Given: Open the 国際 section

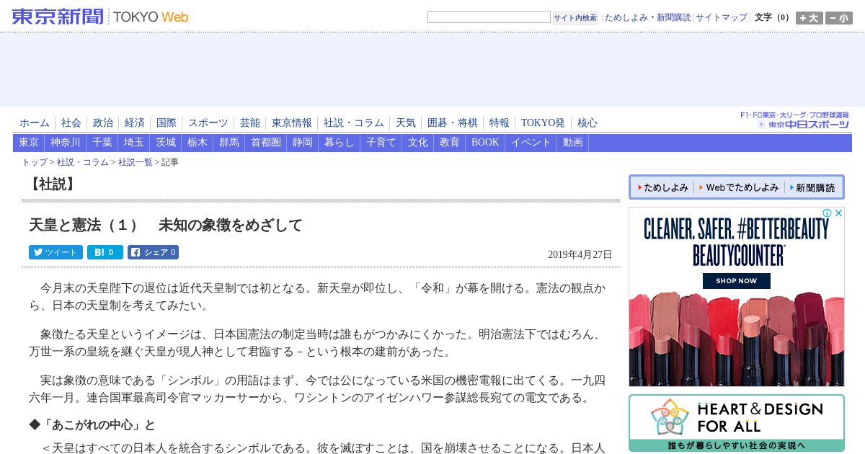Looking at the screenshot, I should pyautogui.click(x=167, y=123).
